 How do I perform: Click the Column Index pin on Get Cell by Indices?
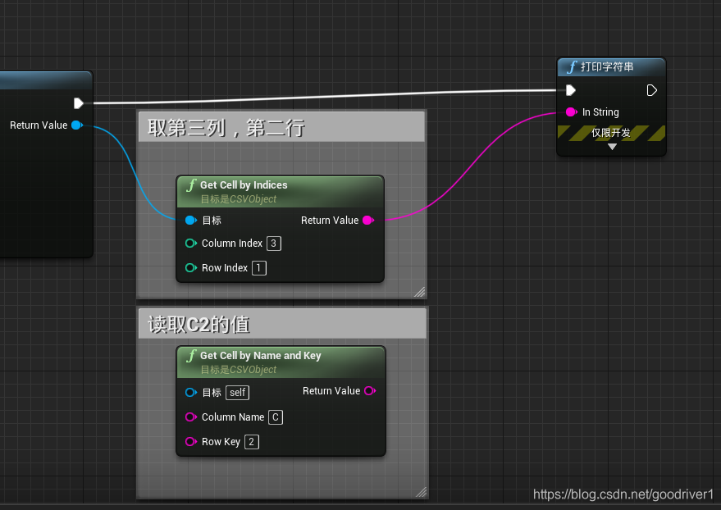click(189, 244)
